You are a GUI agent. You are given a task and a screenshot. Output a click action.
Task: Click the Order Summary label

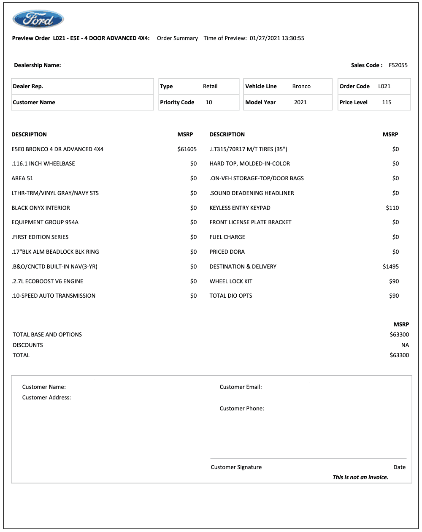click(177, 38)
